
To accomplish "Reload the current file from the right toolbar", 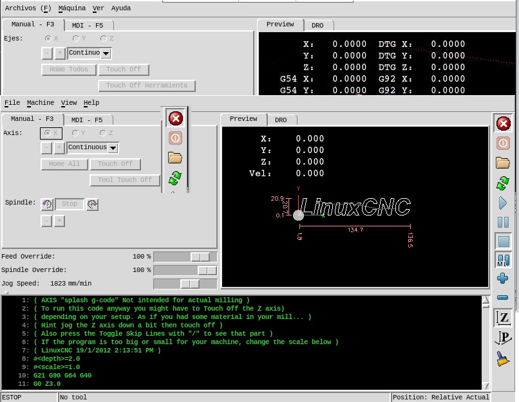I will [503, 183].
